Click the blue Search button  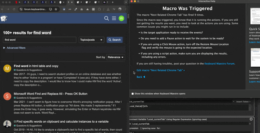114,40
